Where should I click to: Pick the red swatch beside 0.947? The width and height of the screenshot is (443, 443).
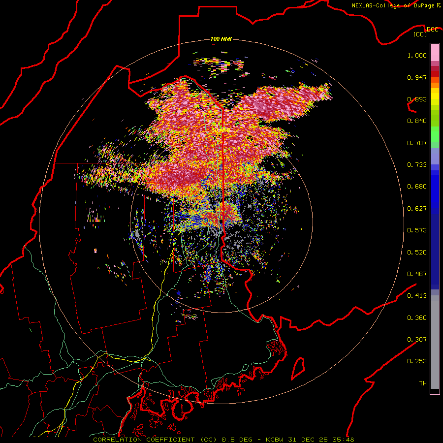click(x=435, y=74)
